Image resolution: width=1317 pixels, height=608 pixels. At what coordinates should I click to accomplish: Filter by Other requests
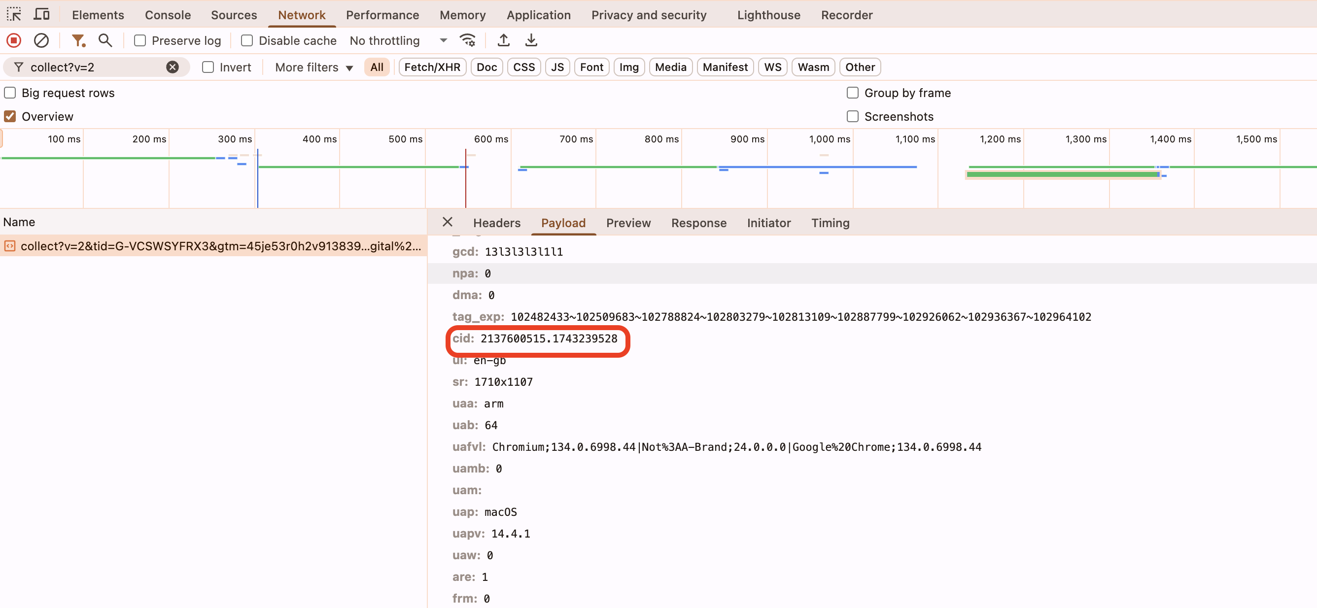pyautogui.click(x=860, y=68)
